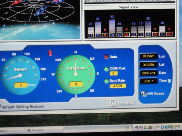Select satellite box 20 in Signal View

pyautogui.click(x=148, y=34)
